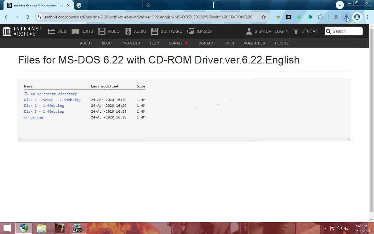Open the BLOG link
The image size is (374, 234).
107,43
